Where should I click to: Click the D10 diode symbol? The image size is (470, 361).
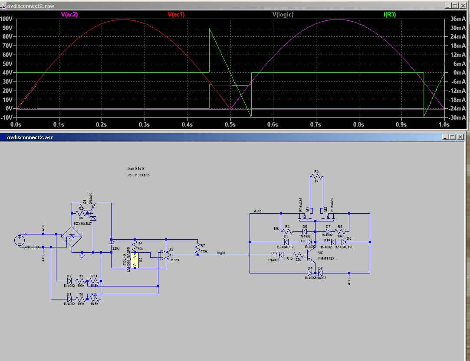(333, 242)
